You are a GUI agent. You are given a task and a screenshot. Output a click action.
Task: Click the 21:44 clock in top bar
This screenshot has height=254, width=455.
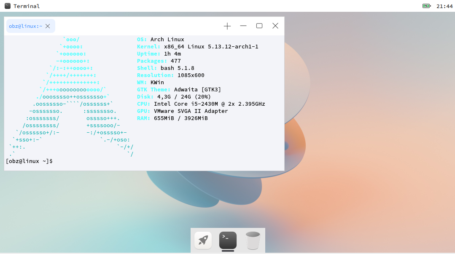[x=444, y=6]
